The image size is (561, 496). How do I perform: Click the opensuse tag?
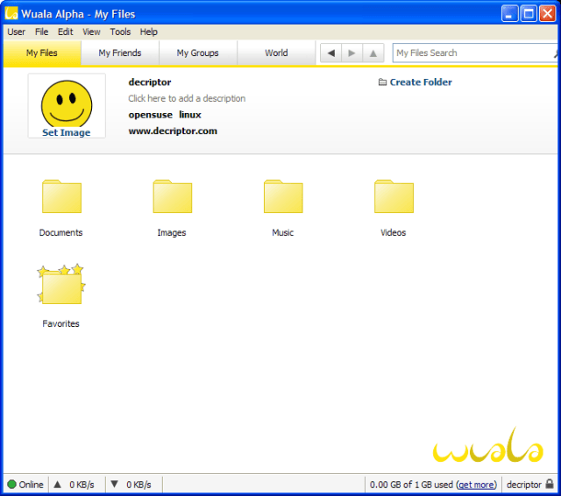(150, 115)
